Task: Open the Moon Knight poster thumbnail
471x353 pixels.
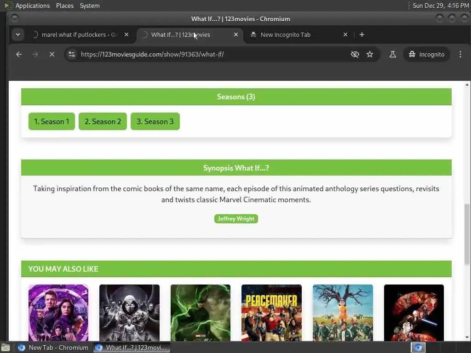Action: pyautogui.click(x=129, y=313)
